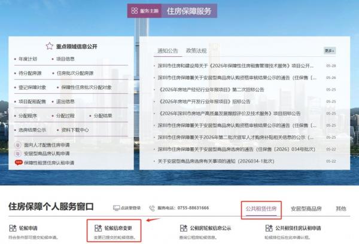Image resolution: width=359 pixels, height=244 pixels.
Task: Open the 退出信息 link
Action: [x=65, y=102]
